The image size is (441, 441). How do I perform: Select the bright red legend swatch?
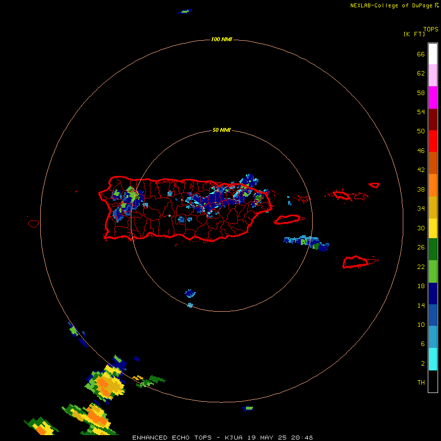(x=433, y=141)
